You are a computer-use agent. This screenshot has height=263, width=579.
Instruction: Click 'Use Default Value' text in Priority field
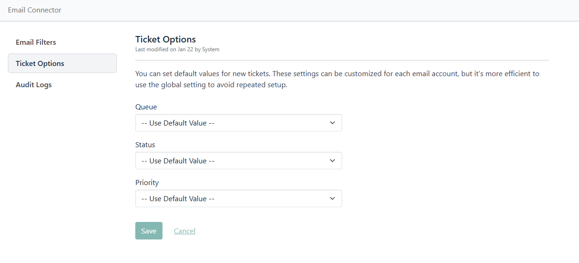(x=178, y=198)
